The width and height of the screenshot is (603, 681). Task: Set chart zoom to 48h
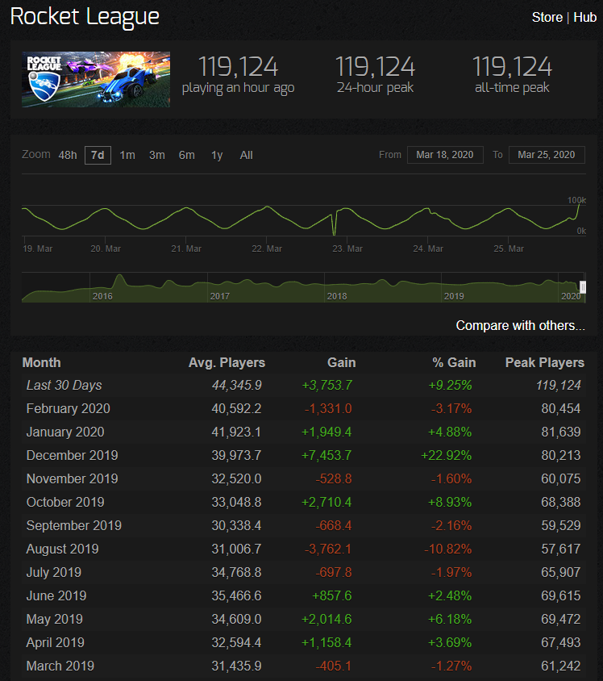pos(68,155)
